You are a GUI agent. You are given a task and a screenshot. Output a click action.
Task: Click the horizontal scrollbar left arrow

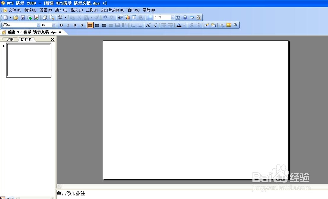coord(59,186)
